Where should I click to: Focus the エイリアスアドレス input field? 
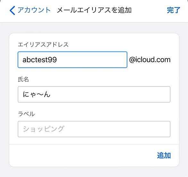click(73, 60)
